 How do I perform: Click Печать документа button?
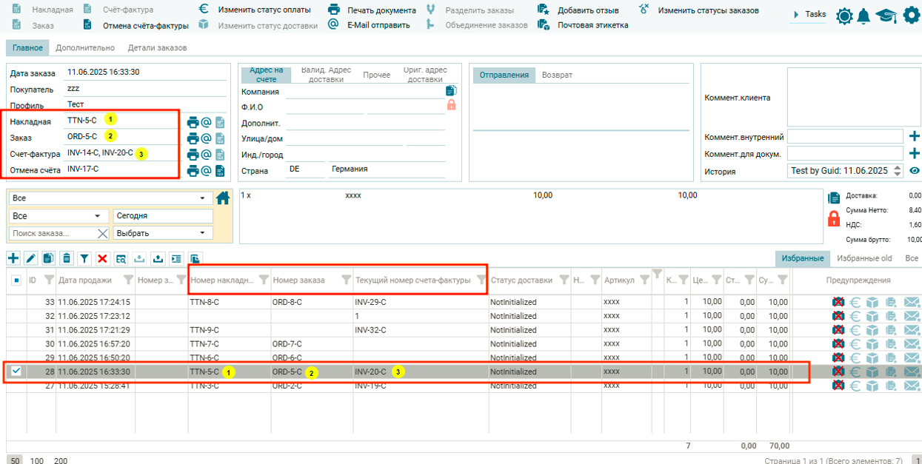(x=372, y=10)
